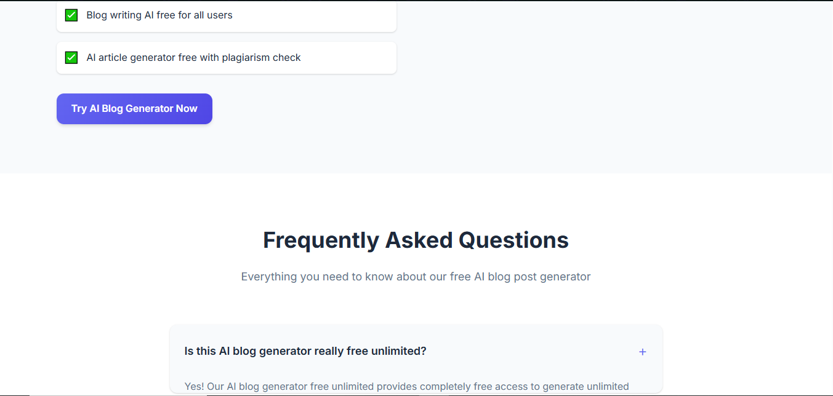833x396 pixels.
Task: Click the word "Frequently" in the heading
Action: [321, 240]
